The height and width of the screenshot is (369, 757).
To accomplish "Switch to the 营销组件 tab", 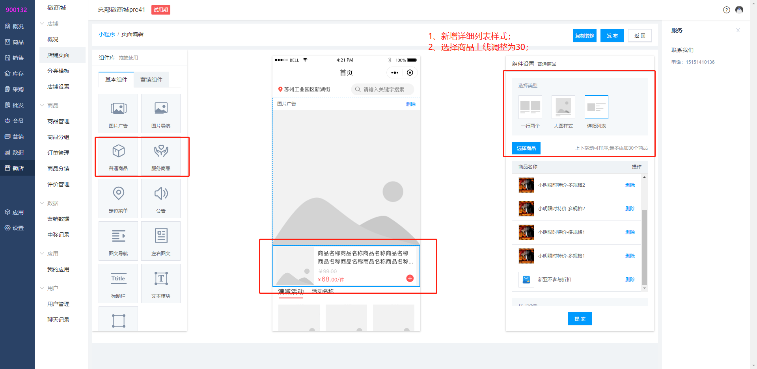I will (x=151, y=80).
